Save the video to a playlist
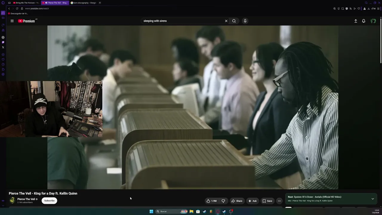382x215 pixels. point(267,201)
